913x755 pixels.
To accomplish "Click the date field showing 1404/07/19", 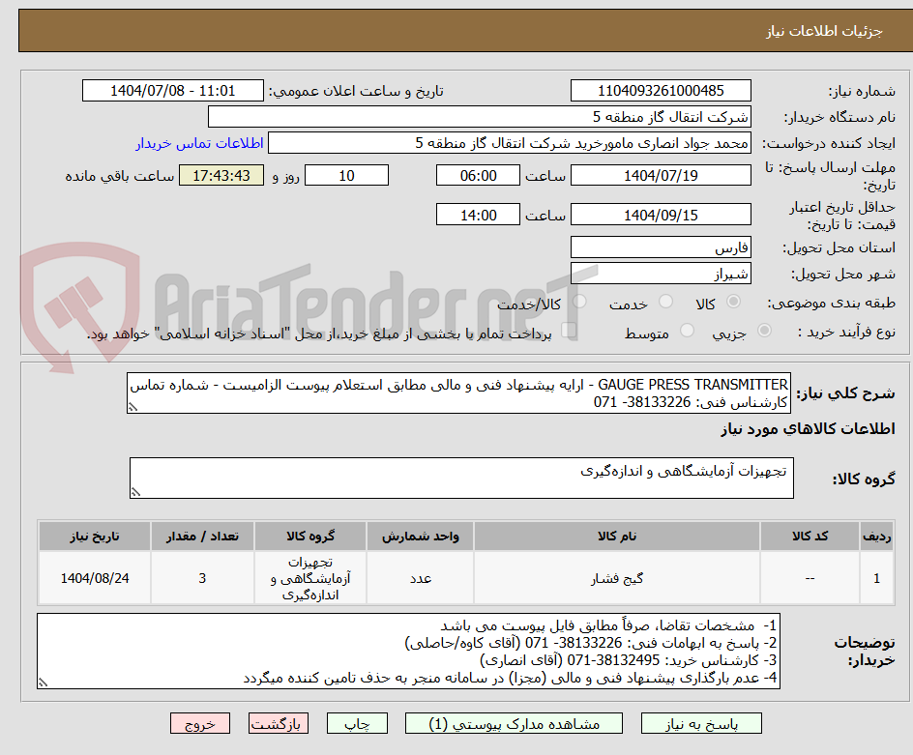I will tap(662, 175).
